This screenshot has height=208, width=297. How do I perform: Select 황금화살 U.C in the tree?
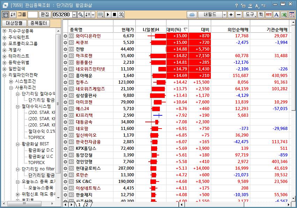coord(41,156)
